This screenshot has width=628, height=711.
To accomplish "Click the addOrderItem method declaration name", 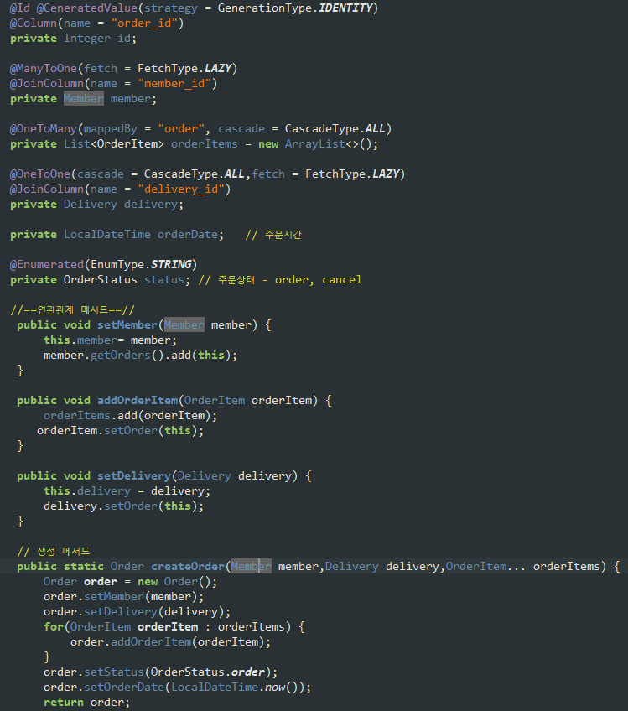I will point(138,401).
